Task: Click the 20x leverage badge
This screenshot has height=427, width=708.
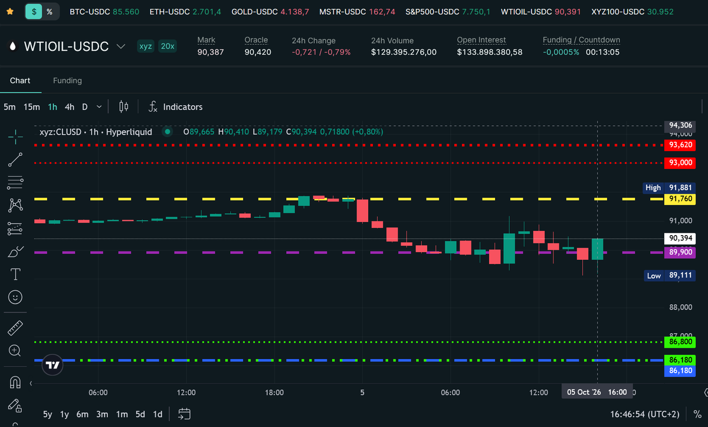Action: (168, 46)
